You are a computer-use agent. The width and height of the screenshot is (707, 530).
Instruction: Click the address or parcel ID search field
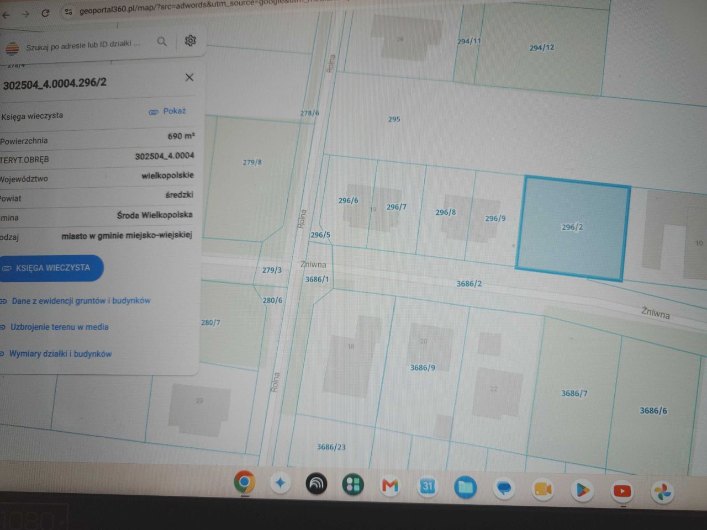point(83,45)
